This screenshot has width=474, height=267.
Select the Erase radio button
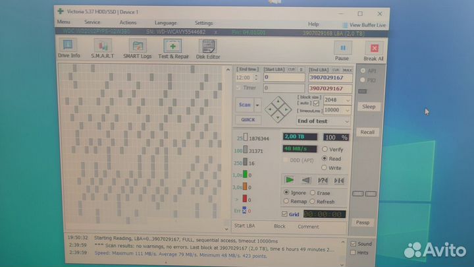click(x=312, y=193)
